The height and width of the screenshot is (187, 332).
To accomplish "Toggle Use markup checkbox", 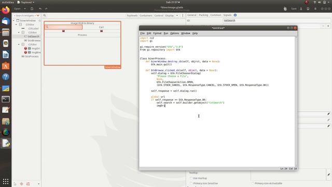I will coord(191,178).
